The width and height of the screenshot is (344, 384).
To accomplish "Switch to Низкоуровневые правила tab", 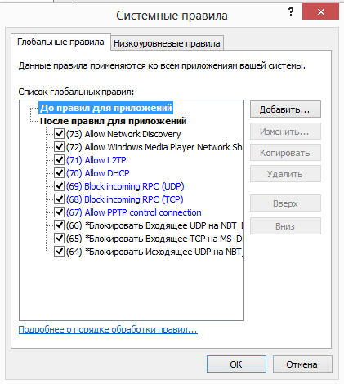I will click(x=167, y=43).
